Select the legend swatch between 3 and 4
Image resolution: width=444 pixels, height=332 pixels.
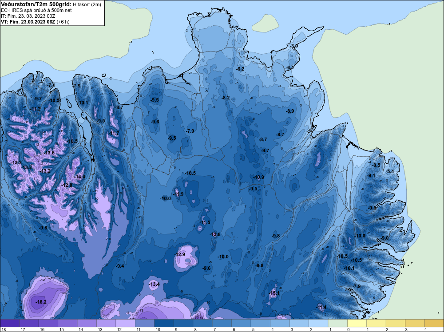point(415,323)
